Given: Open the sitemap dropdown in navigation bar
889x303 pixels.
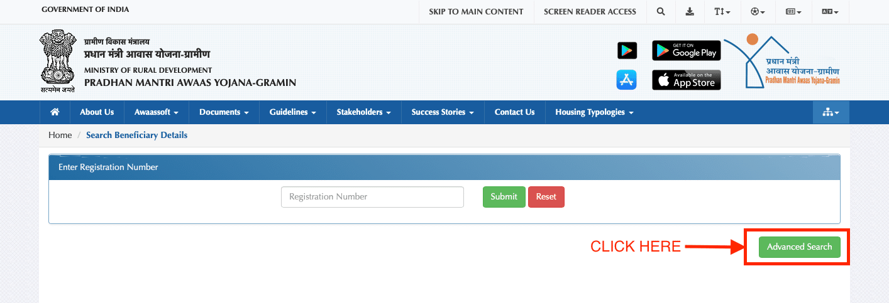Looking at the screenshot, I should tap(831, 112).
